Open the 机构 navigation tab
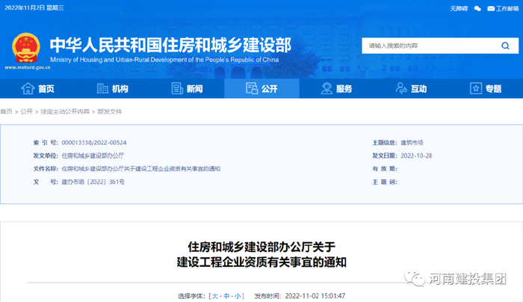The height and width of the screenshot is (302, 523). pyautogui.click(x=112, y=88)
